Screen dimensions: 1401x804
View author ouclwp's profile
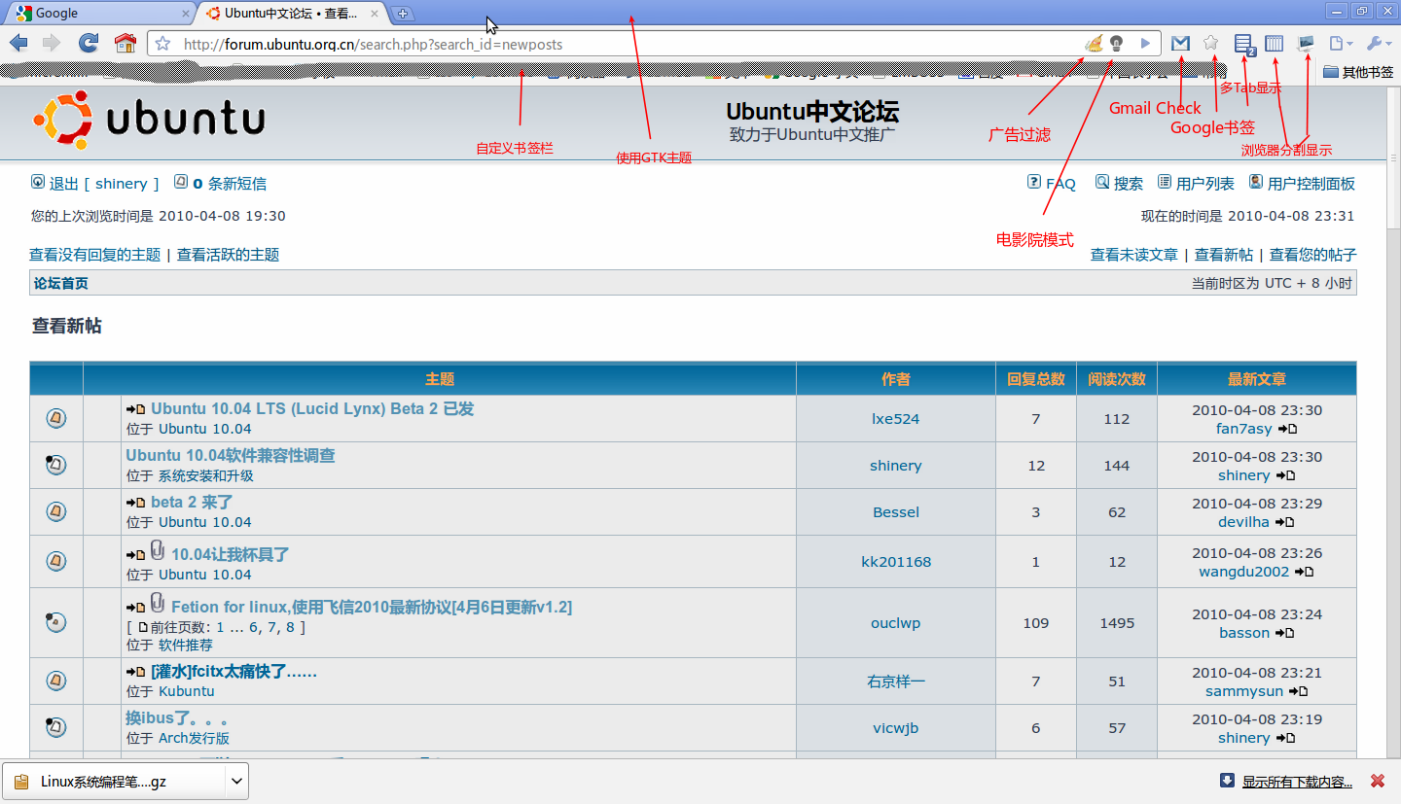click(896, 623)
